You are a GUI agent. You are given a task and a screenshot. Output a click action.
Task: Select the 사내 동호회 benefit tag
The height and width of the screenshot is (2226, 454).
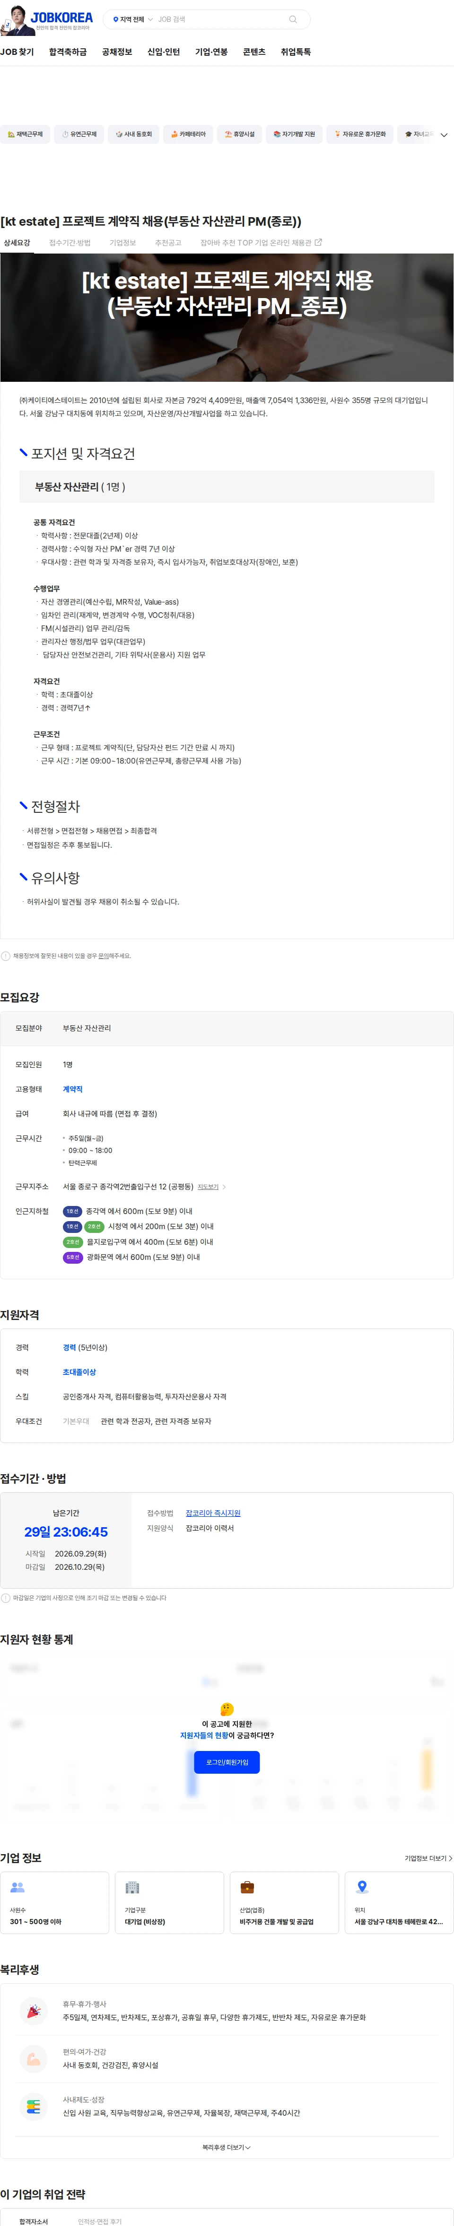134,134
